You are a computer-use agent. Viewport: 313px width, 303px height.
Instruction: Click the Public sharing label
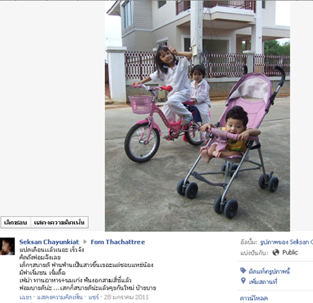click(290, 252)
